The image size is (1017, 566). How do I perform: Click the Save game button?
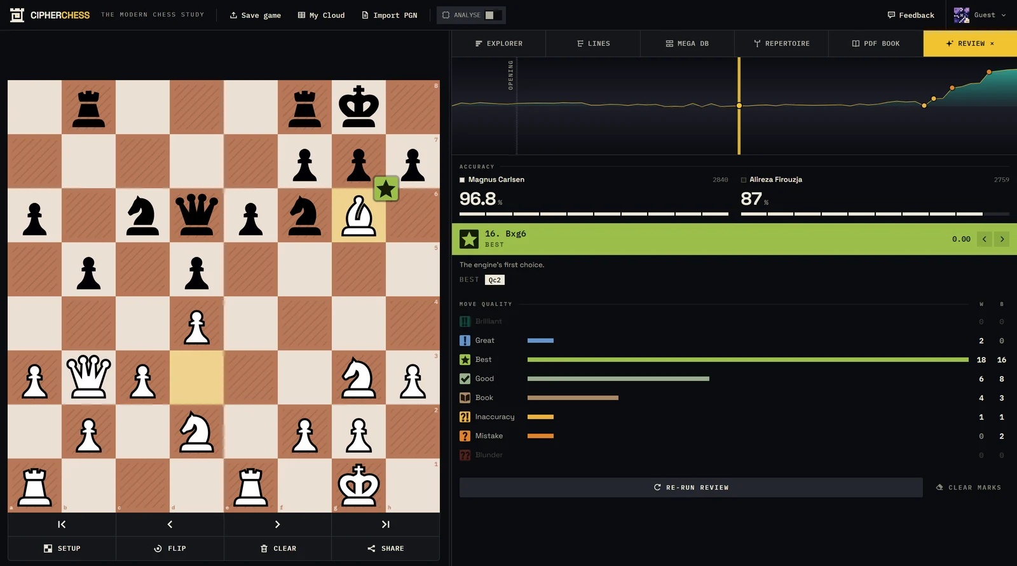click(256, 15)
